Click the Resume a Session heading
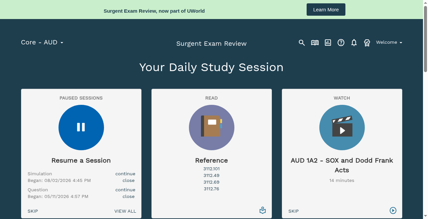The width and height of the screenshot is (428, 219). (81, 161)
